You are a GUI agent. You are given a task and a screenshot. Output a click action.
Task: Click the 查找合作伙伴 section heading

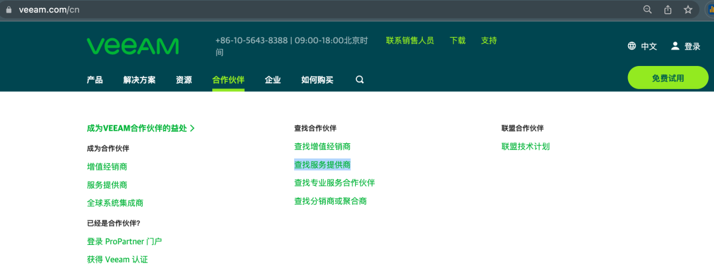click(315, 128)
